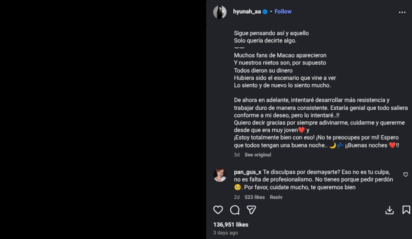The width and height of the screenshot is (412, 239).
Task: Click the 3 days ago label
Action: [x=225, y=232]
